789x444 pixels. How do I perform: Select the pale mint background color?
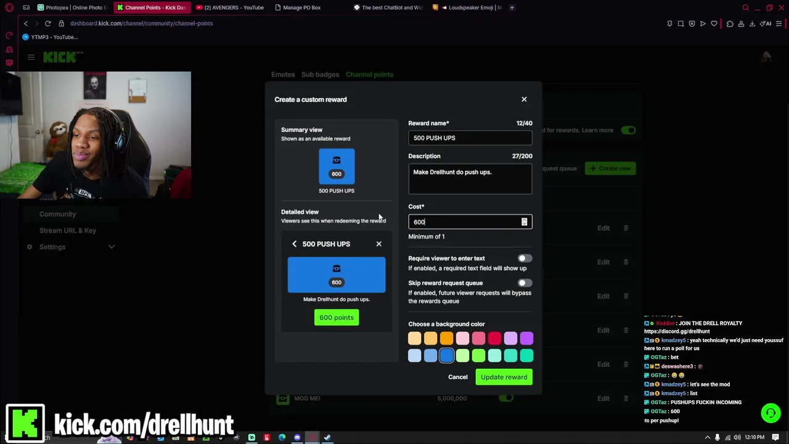tap(494, 355)
